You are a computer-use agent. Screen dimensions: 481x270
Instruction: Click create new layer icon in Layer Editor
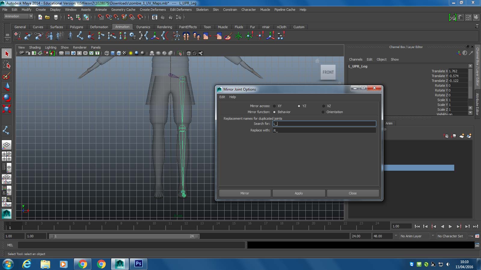click(462, 136)
